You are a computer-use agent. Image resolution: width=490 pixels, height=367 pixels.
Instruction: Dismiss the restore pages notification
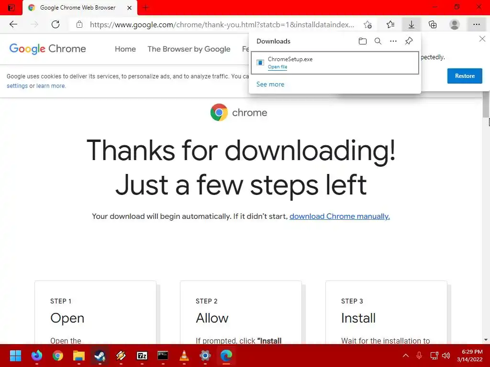point(482,39)
